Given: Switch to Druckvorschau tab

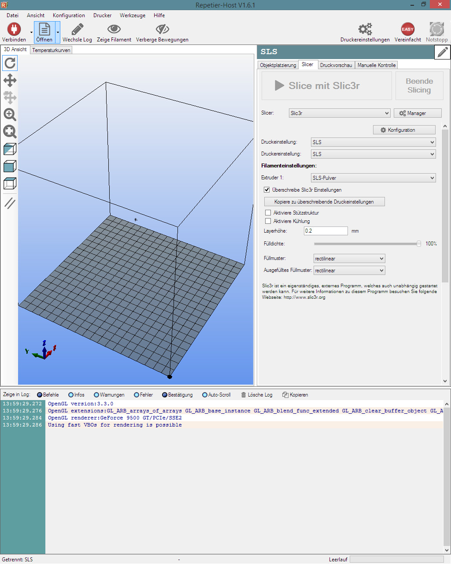Looking at the screenshot, I should pos(336,65).
